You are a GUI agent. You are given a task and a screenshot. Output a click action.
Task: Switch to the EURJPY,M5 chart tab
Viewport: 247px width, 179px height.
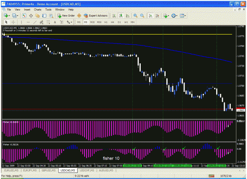[30, 170]
